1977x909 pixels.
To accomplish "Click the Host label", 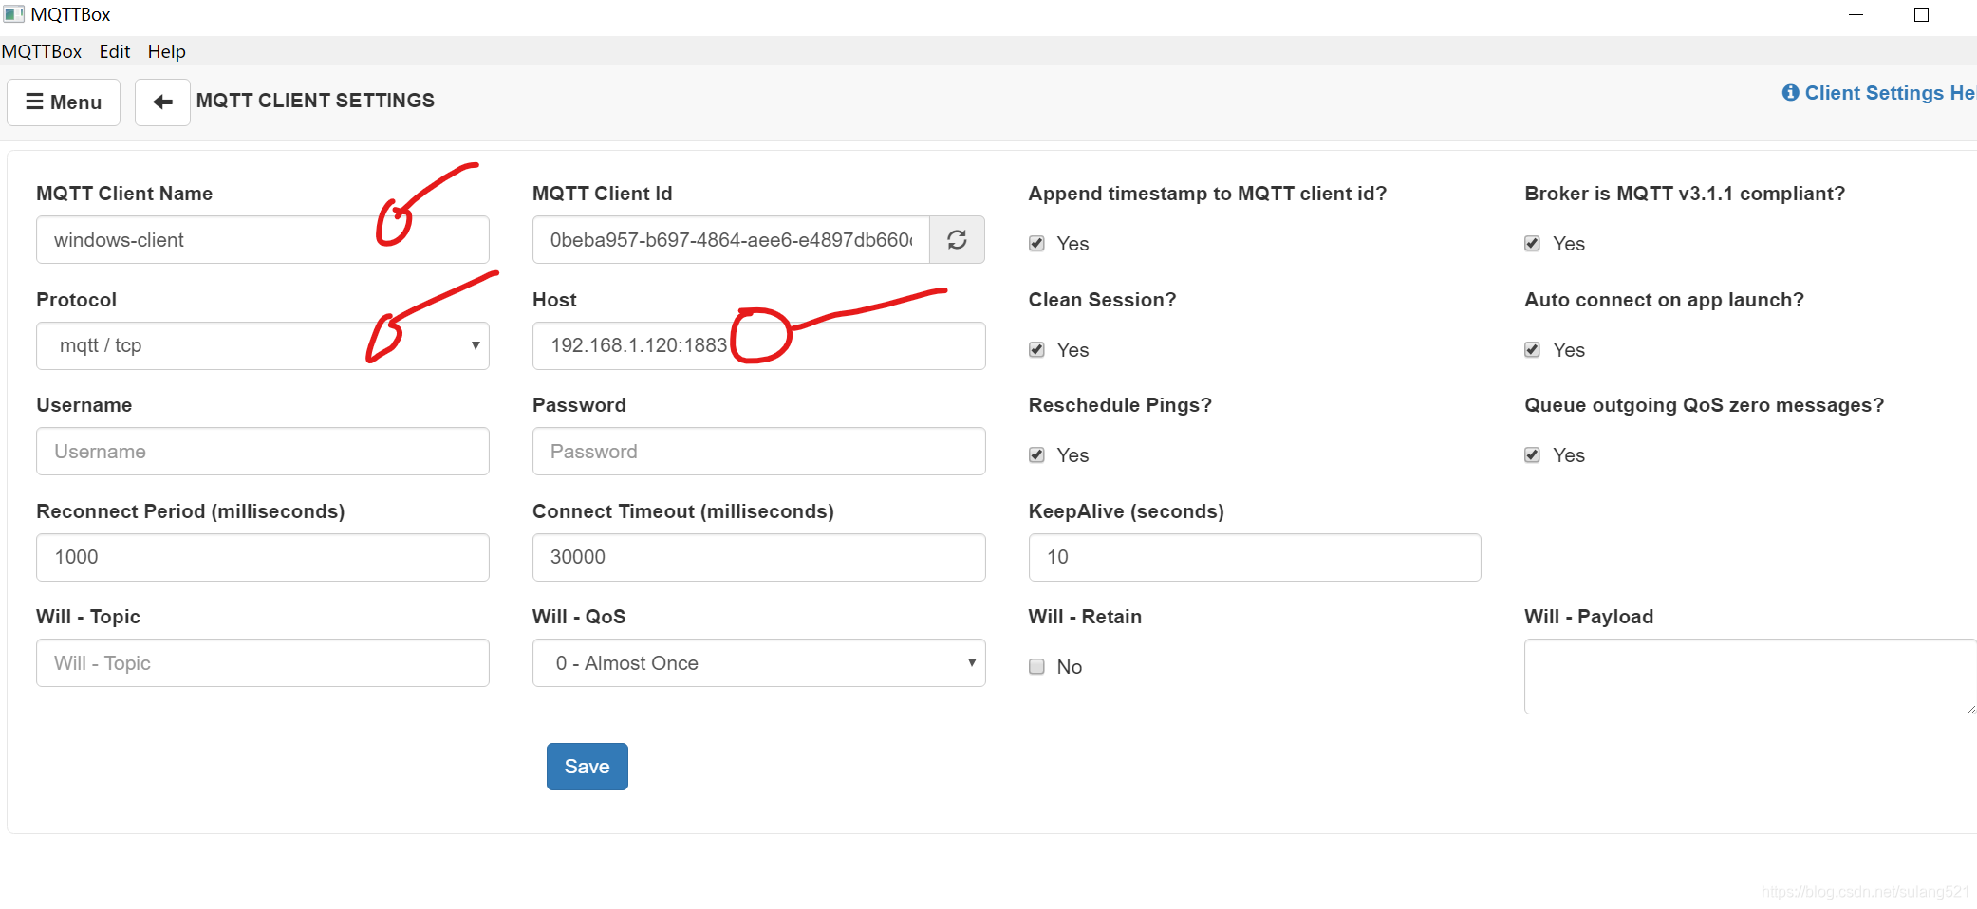I will [554, 300].
